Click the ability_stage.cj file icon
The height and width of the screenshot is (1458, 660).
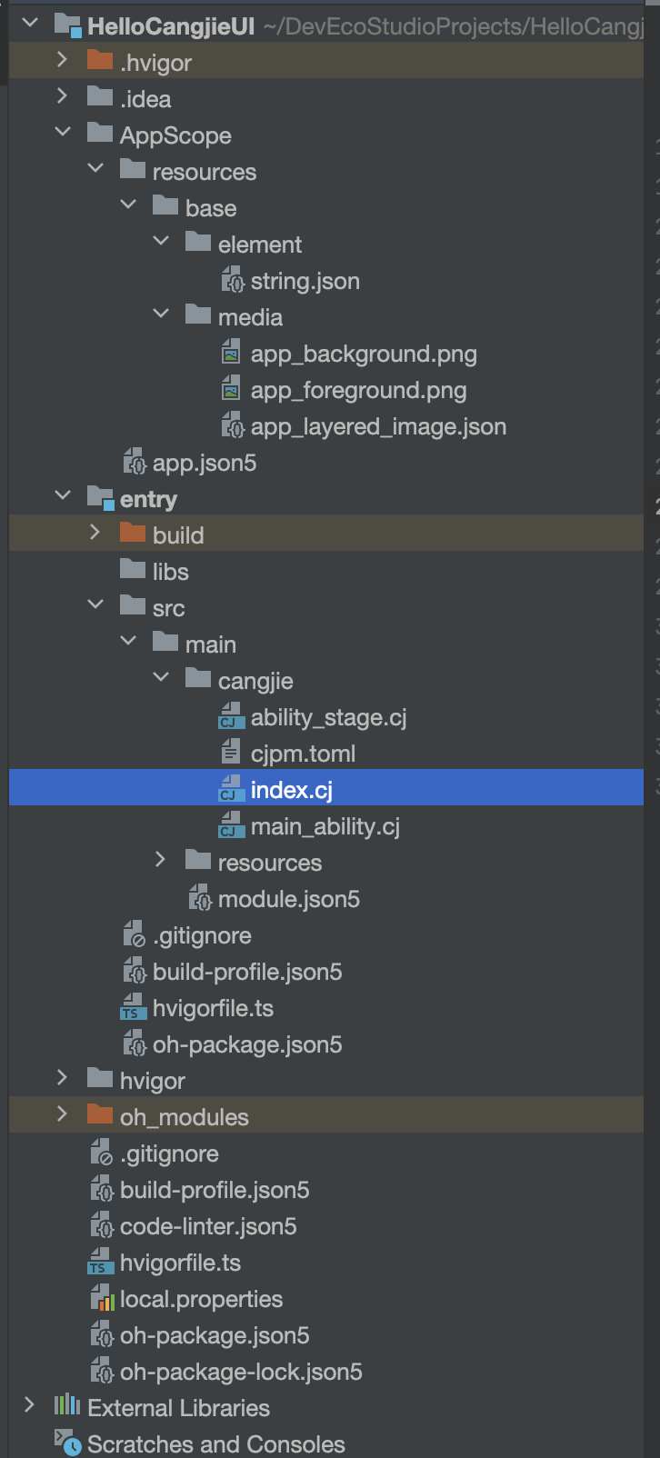(x=232, y=717)
